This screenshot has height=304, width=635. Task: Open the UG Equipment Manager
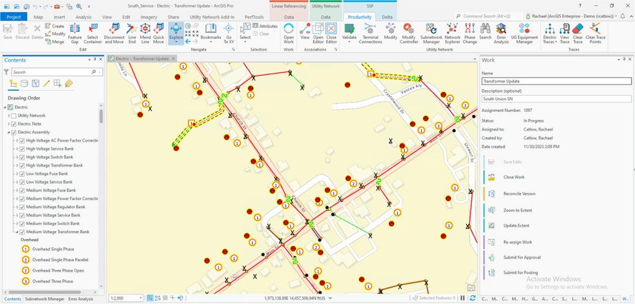coord(524,32)
